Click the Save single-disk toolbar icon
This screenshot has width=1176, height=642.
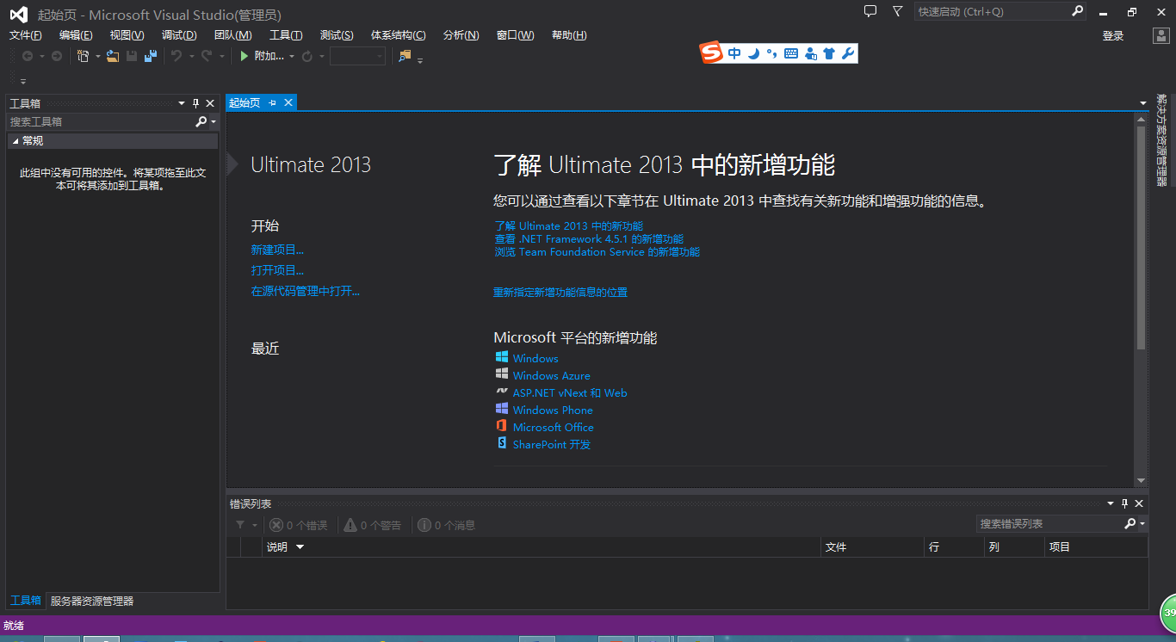(132, 56)
